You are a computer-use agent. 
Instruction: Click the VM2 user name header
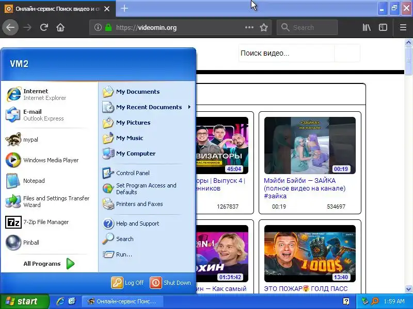[x=19, y=64]
